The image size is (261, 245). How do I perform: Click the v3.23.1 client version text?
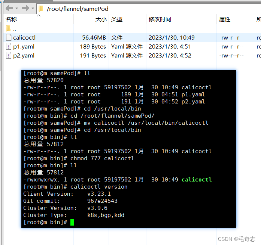(x=99, y=194)
